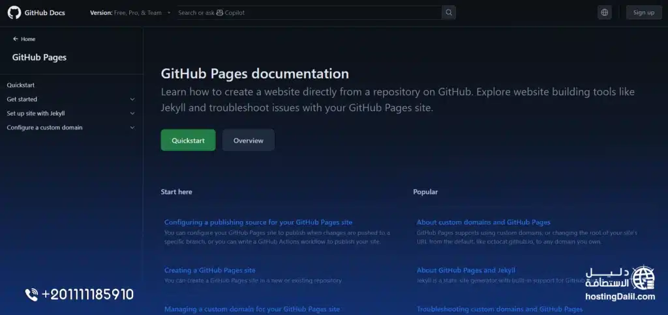Click the Popular heading text
Viewport: 668px width, 315px height.
(425, 192)
